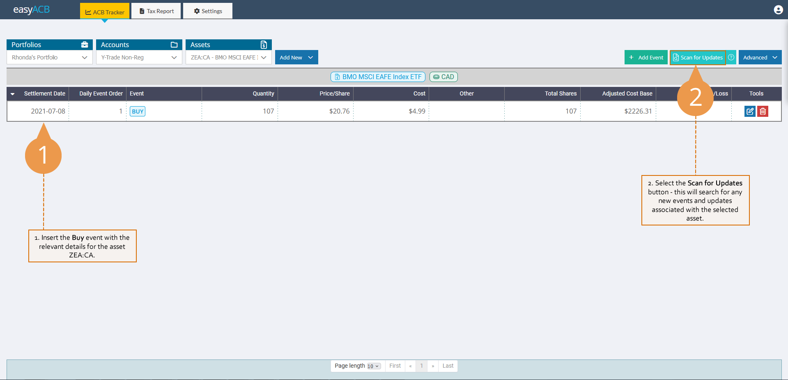Delete the Buy event using the trash icon
The width and height of the screenshot is (788, 380).
point(763,111)
